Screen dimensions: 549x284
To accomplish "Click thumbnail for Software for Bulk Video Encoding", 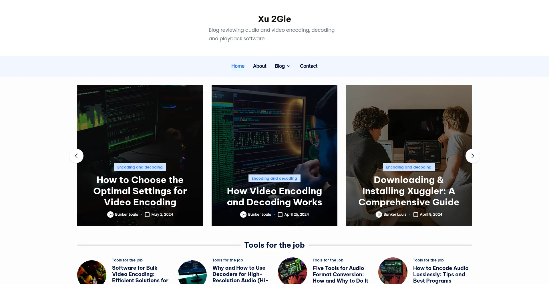I will click(92, 272).
